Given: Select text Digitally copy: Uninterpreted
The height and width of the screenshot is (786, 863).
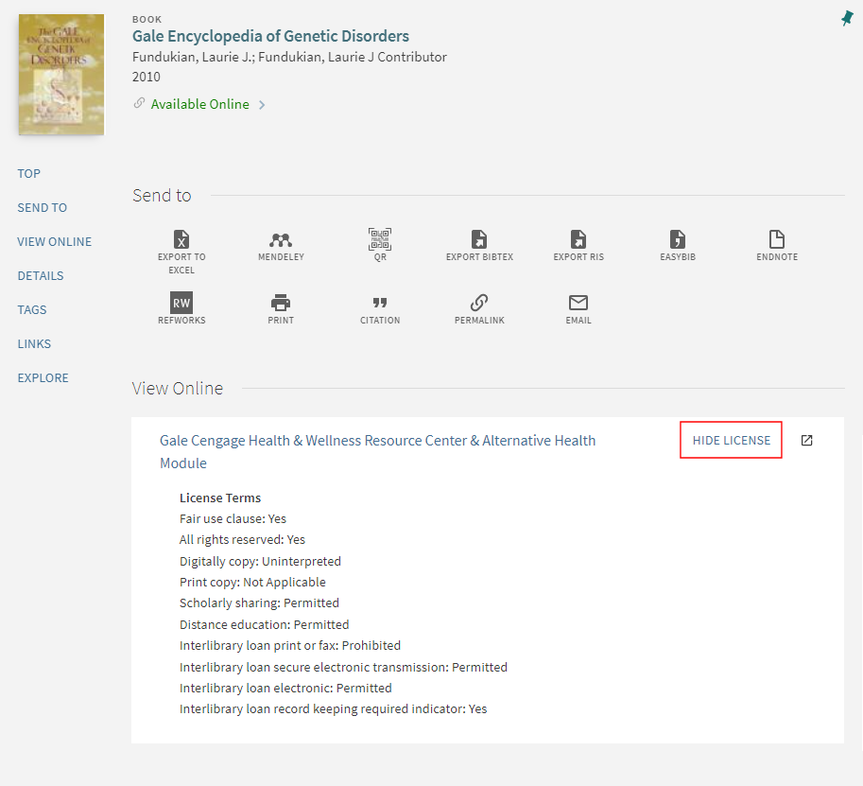Looking at the screenshot, I should coord(260,561).
